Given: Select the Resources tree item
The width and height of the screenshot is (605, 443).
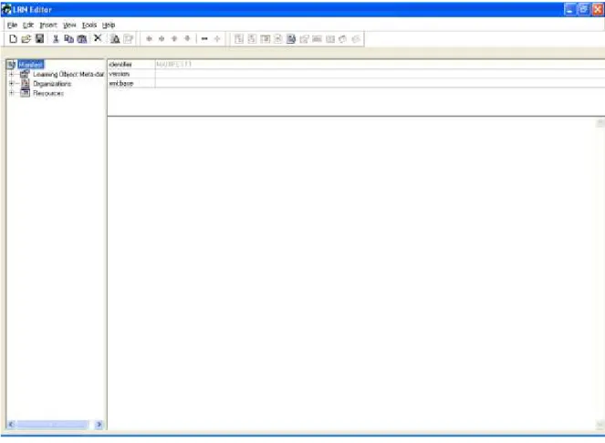Looking at the screenshot, I should click(48, 93).
